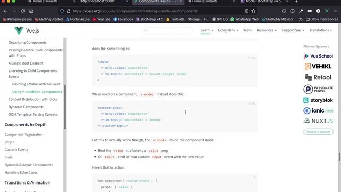Open the WhatsApp Web bookmark
341x192 pixels.
click(x=245, y=19)
